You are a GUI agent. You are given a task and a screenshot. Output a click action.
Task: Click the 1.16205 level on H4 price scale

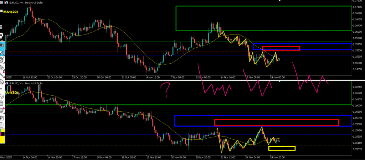pos(356,32)
